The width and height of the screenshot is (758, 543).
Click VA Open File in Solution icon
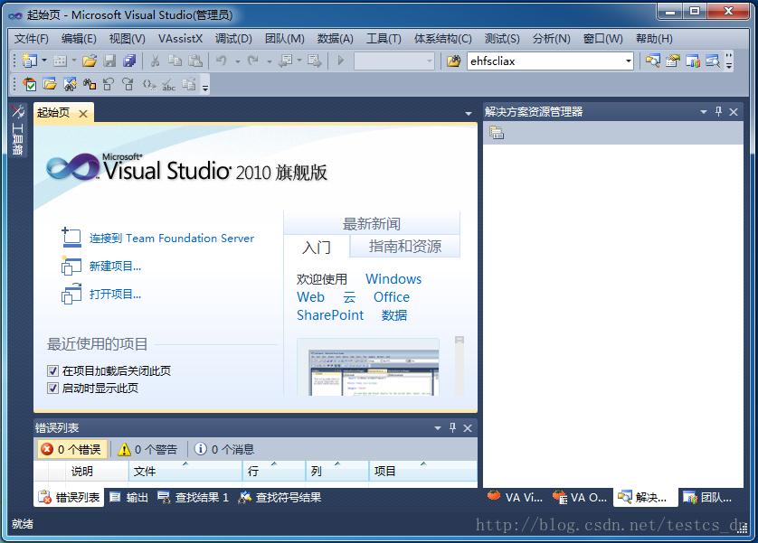(x=50, y=84)
